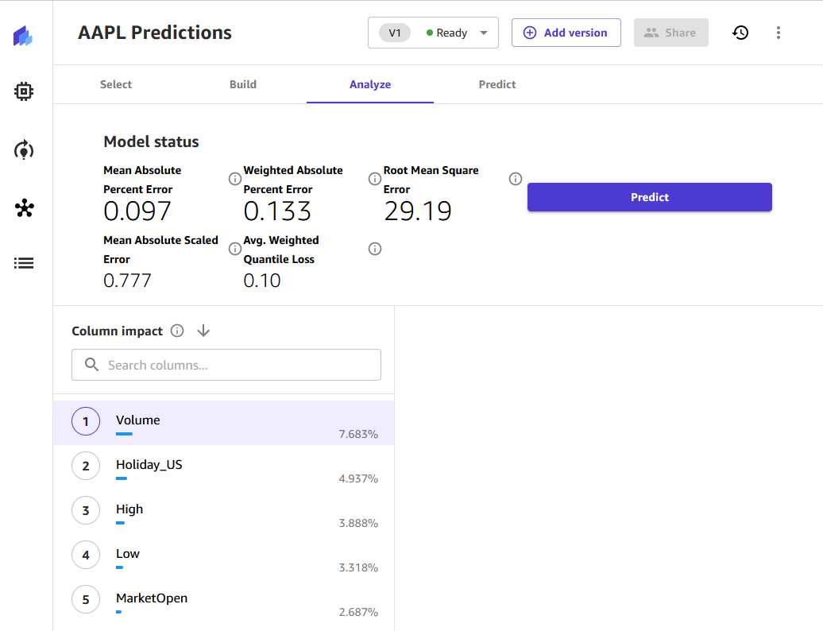823x631 pixels.
Task: Open the V1 Ready version dropdown
Action: coord(433,33)
